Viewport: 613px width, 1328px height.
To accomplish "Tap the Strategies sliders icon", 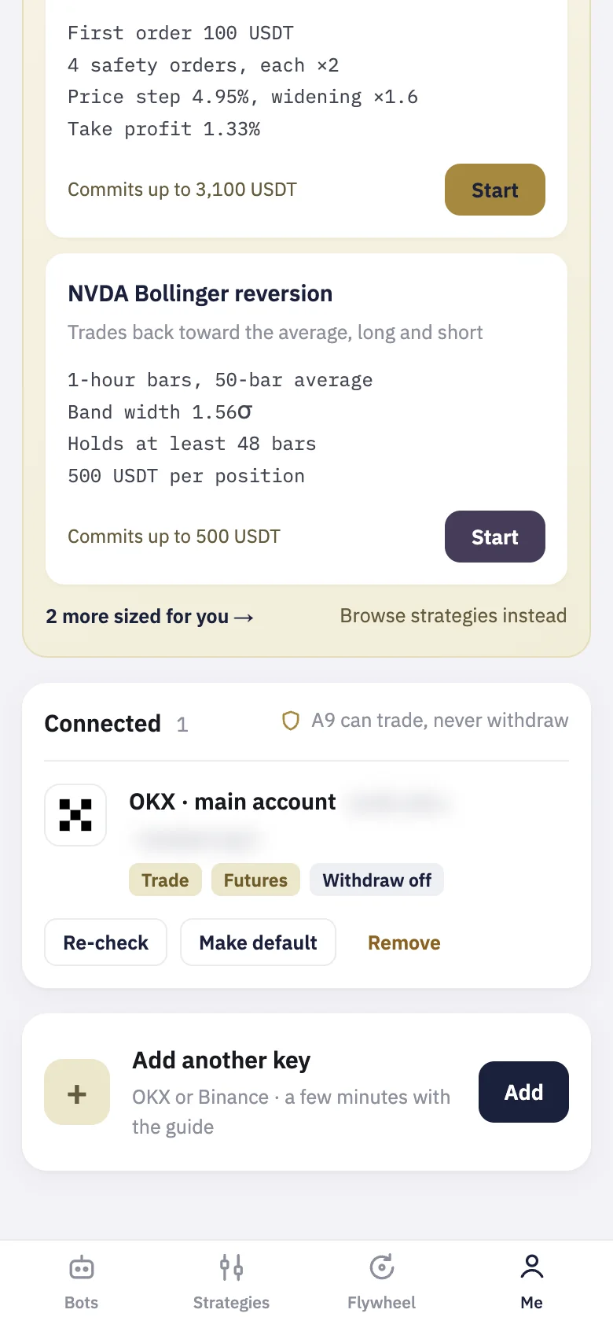I will (231, 1267).
